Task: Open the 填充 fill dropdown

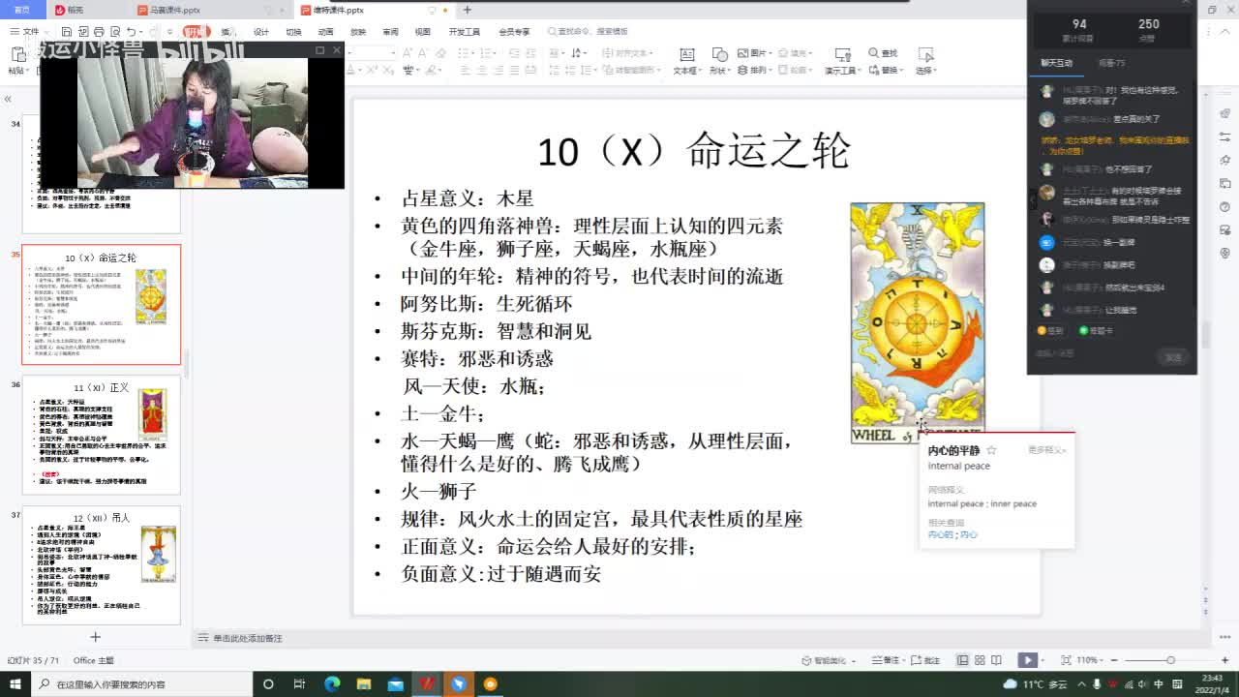Action: point(798,53)
